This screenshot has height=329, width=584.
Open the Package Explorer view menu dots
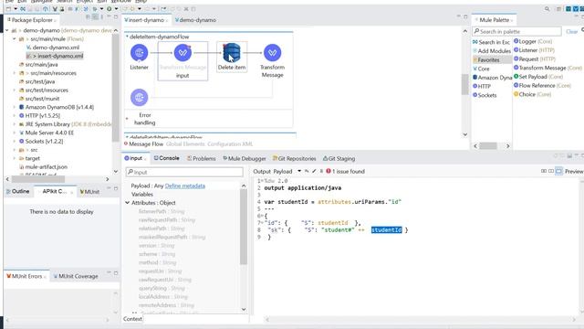click(102, 16)
